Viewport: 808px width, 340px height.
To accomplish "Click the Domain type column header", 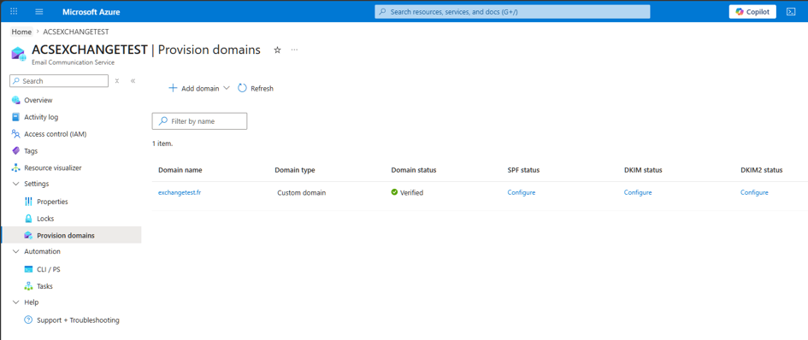I will (x=295, y=170).
